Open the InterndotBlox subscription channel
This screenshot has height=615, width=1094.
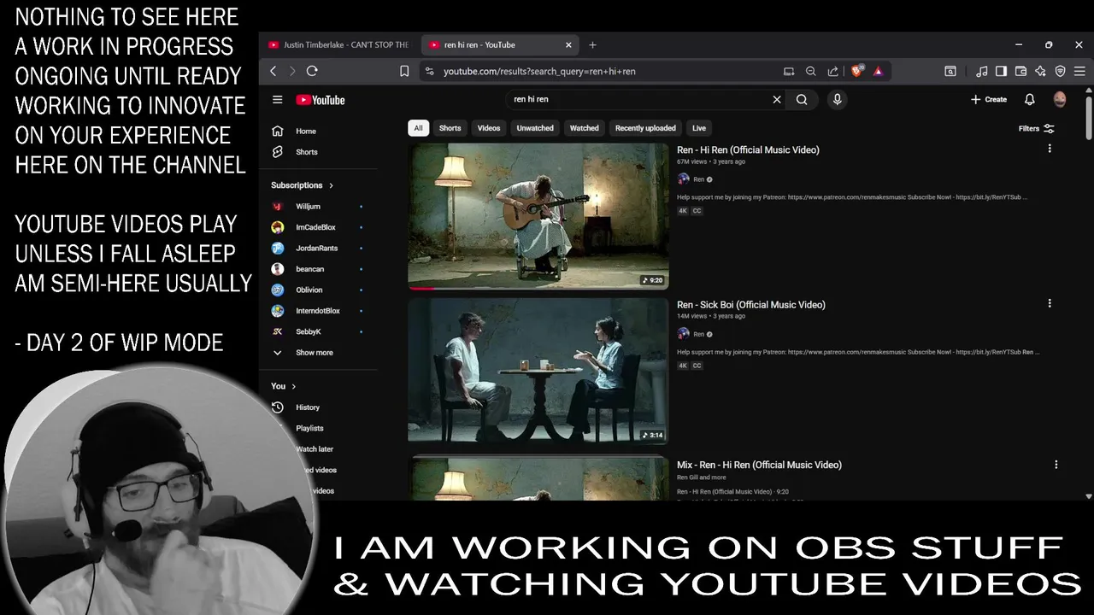tap(317, 311)
